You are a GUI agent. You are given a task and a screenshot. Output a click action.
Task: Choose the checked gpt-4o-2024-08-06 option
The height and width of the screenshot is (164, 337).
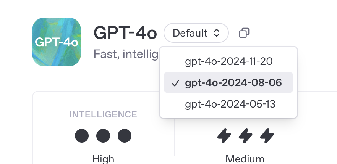[x=228, y=82]
